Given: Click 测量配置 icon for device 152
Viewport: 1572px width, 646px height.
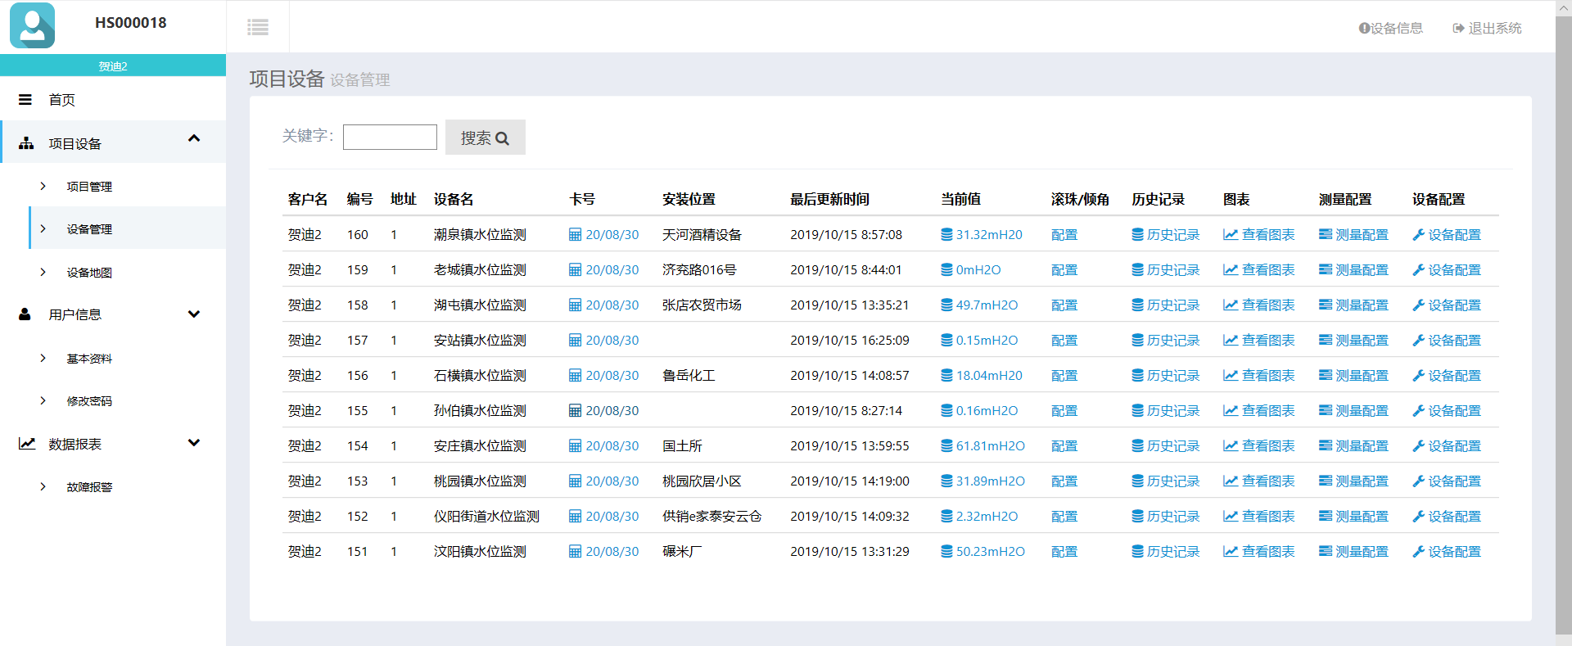Looking at the screenshot, I should point(1325,517).
